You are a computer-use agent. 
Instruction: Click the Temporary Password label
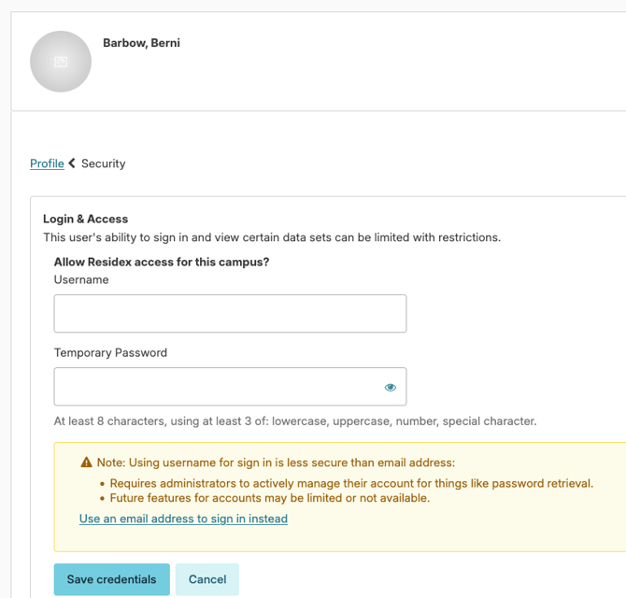click(x=110, y=352)
